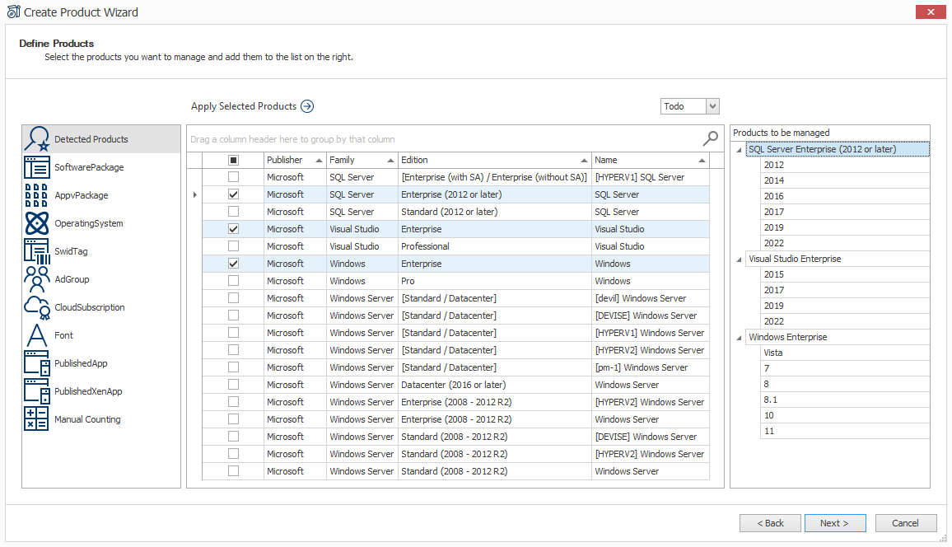Viewport: 952px width, 547px height.
Task: Close the Create Product Wizard window
Action: 930,12
